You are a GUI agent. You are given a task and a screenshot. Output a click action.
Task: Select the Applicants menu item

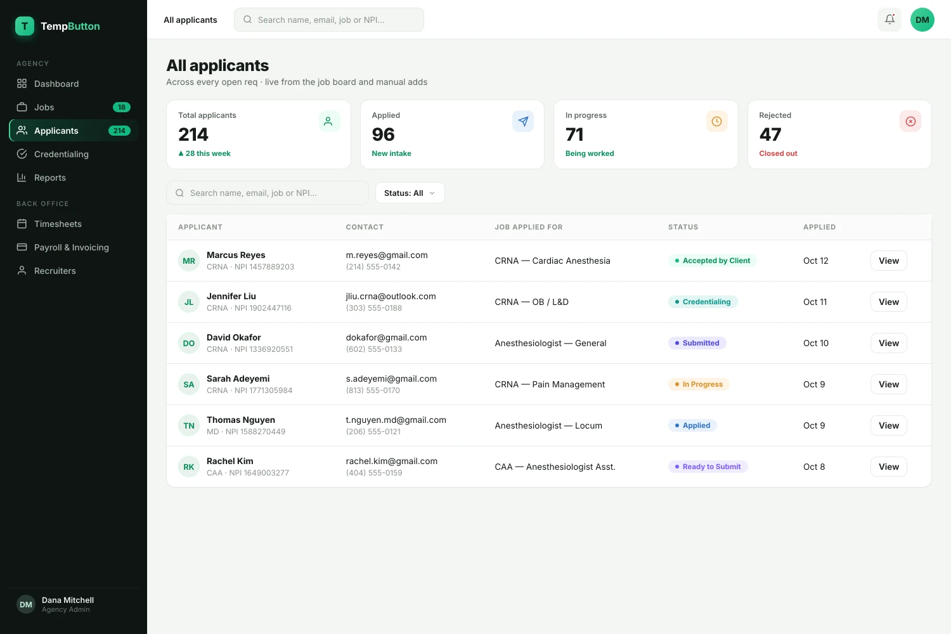(x=74, y=131)
